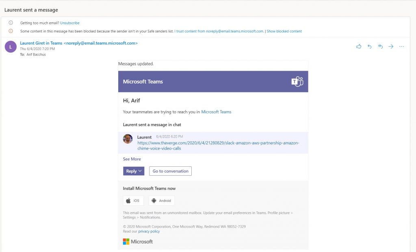Trust content from noreply@email.teams.microsoft.com

pyautogui.click(x=220, y=31)
